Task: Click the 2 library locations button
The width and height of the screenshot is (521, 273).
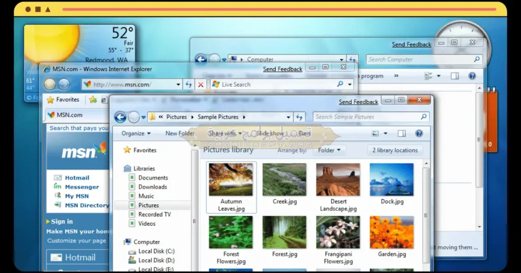Action: pyautogui.click(x=395, y=150)
